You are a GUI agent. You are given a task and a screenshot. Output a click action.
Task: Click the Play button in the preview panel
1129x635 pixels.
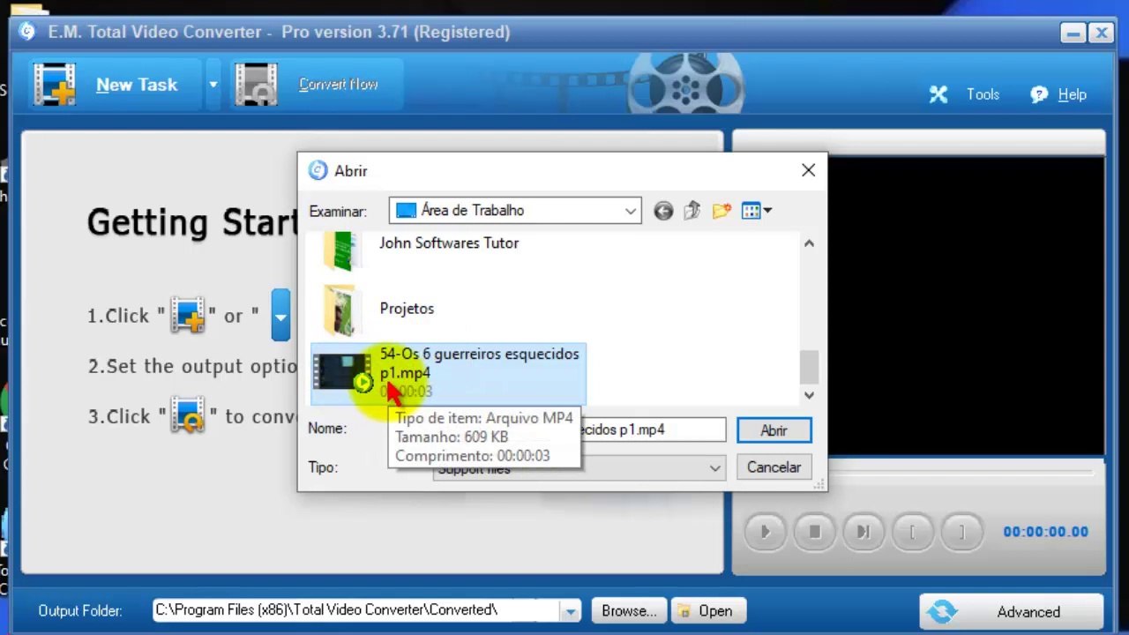(766, 532)
